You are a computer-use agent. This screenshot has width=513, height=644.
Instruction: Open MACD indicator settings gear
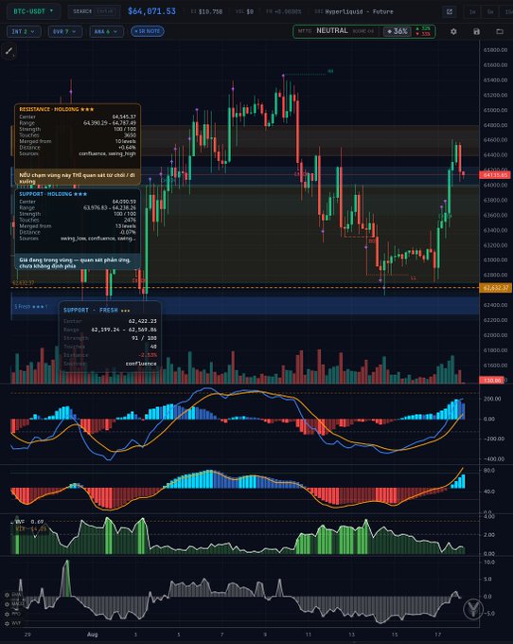pyautogui.click(x=7, y=604)
